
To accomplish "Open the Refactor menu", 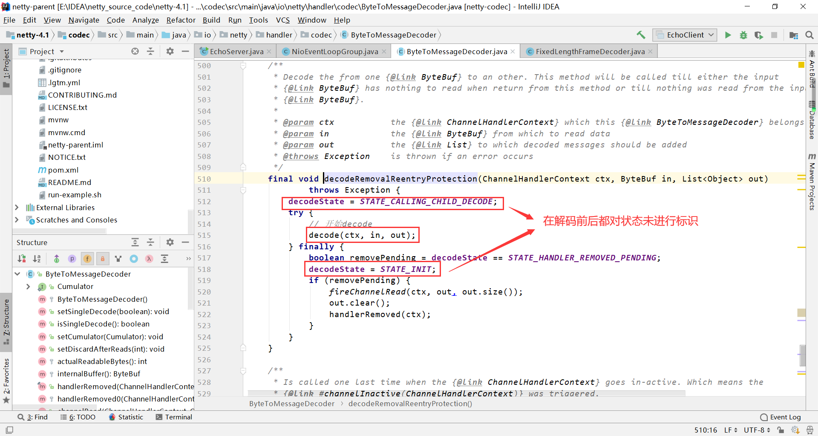I will point(181,20).
